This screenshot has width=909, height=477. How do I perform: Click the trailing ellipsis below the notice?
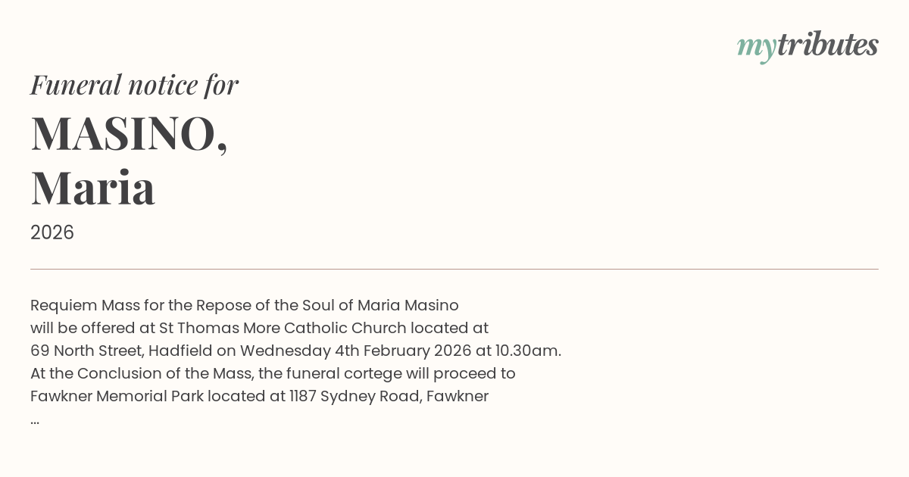coord(35,421)
